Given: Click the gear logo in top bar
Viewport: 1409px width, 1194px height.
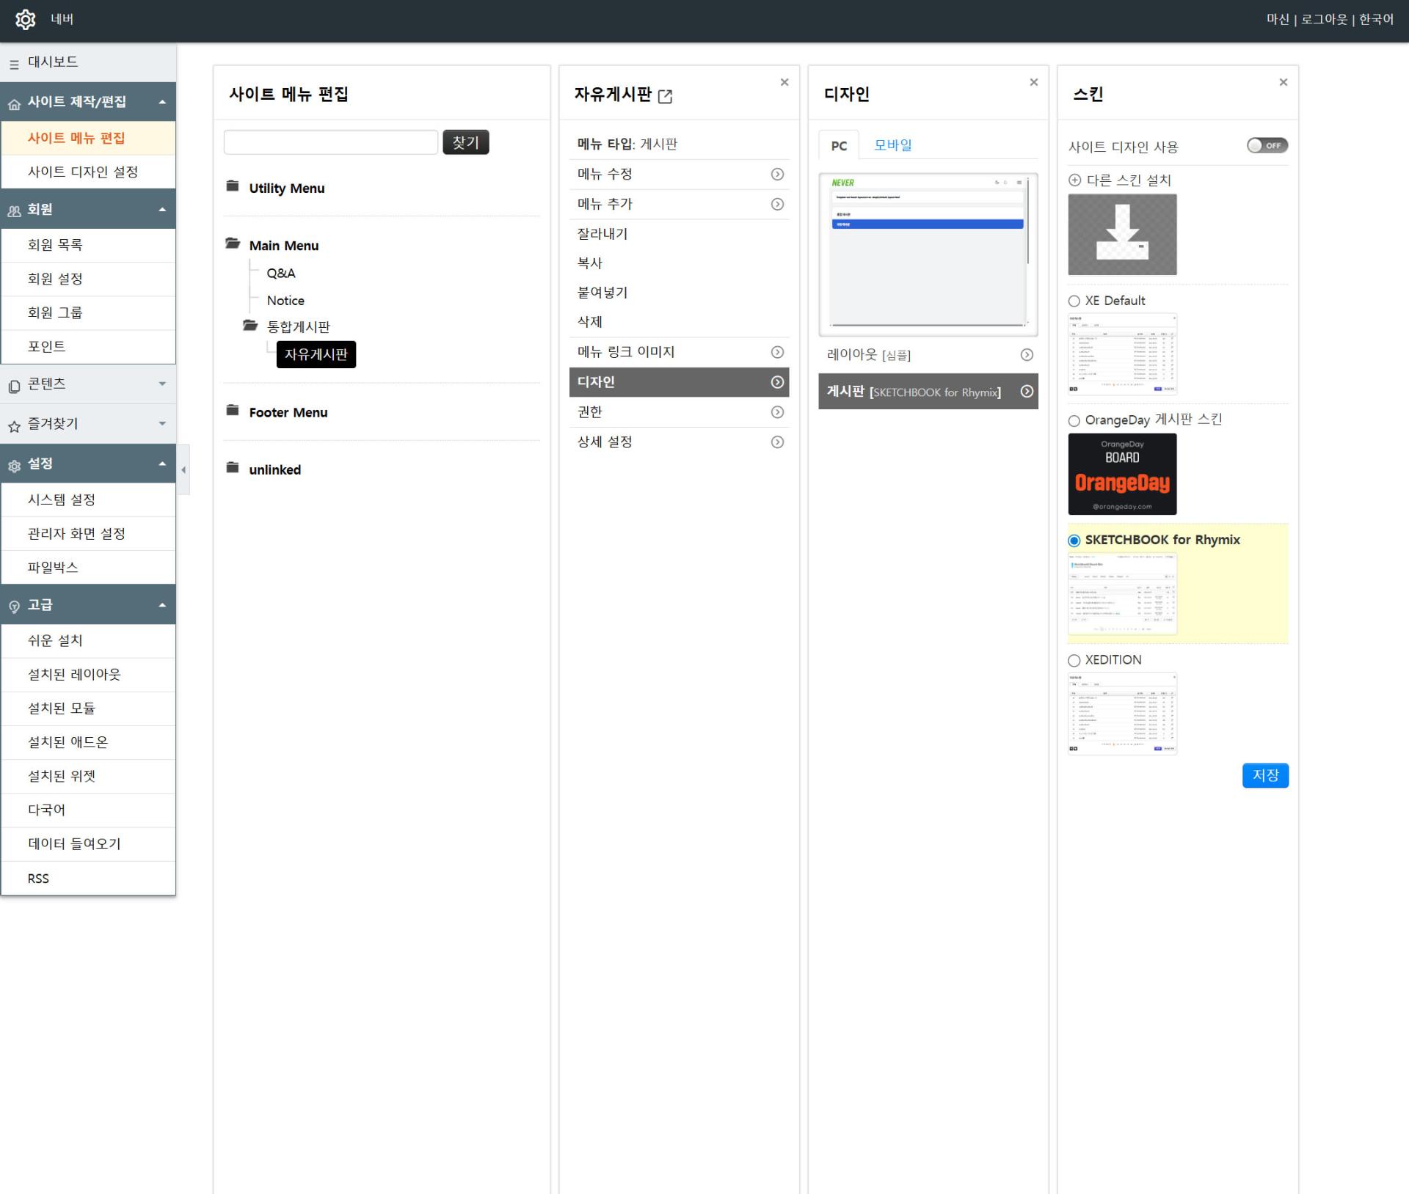Looking at the screenshot, I should 25,20.
